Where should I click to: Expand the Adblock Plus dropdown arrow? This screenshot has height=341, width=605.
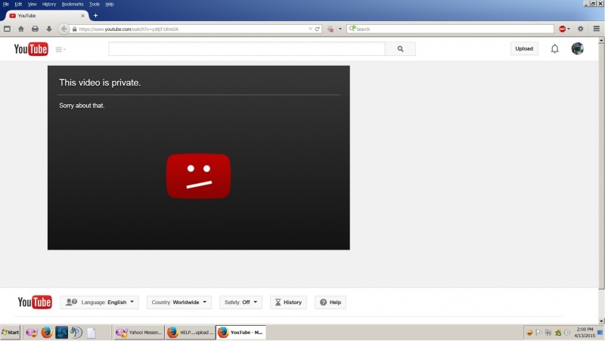(569, 29)
